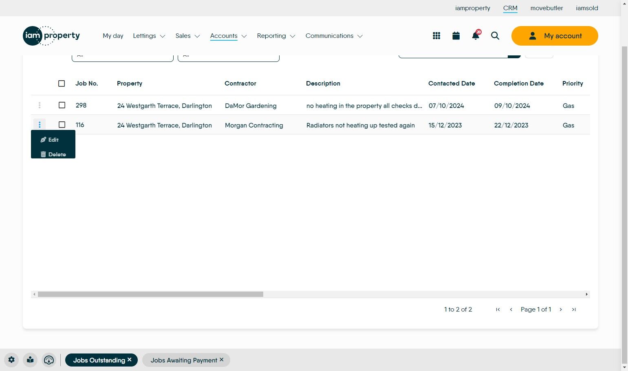
Task: Open the reading guide icon in bottom bar
Action: click(x=30, y=360)
